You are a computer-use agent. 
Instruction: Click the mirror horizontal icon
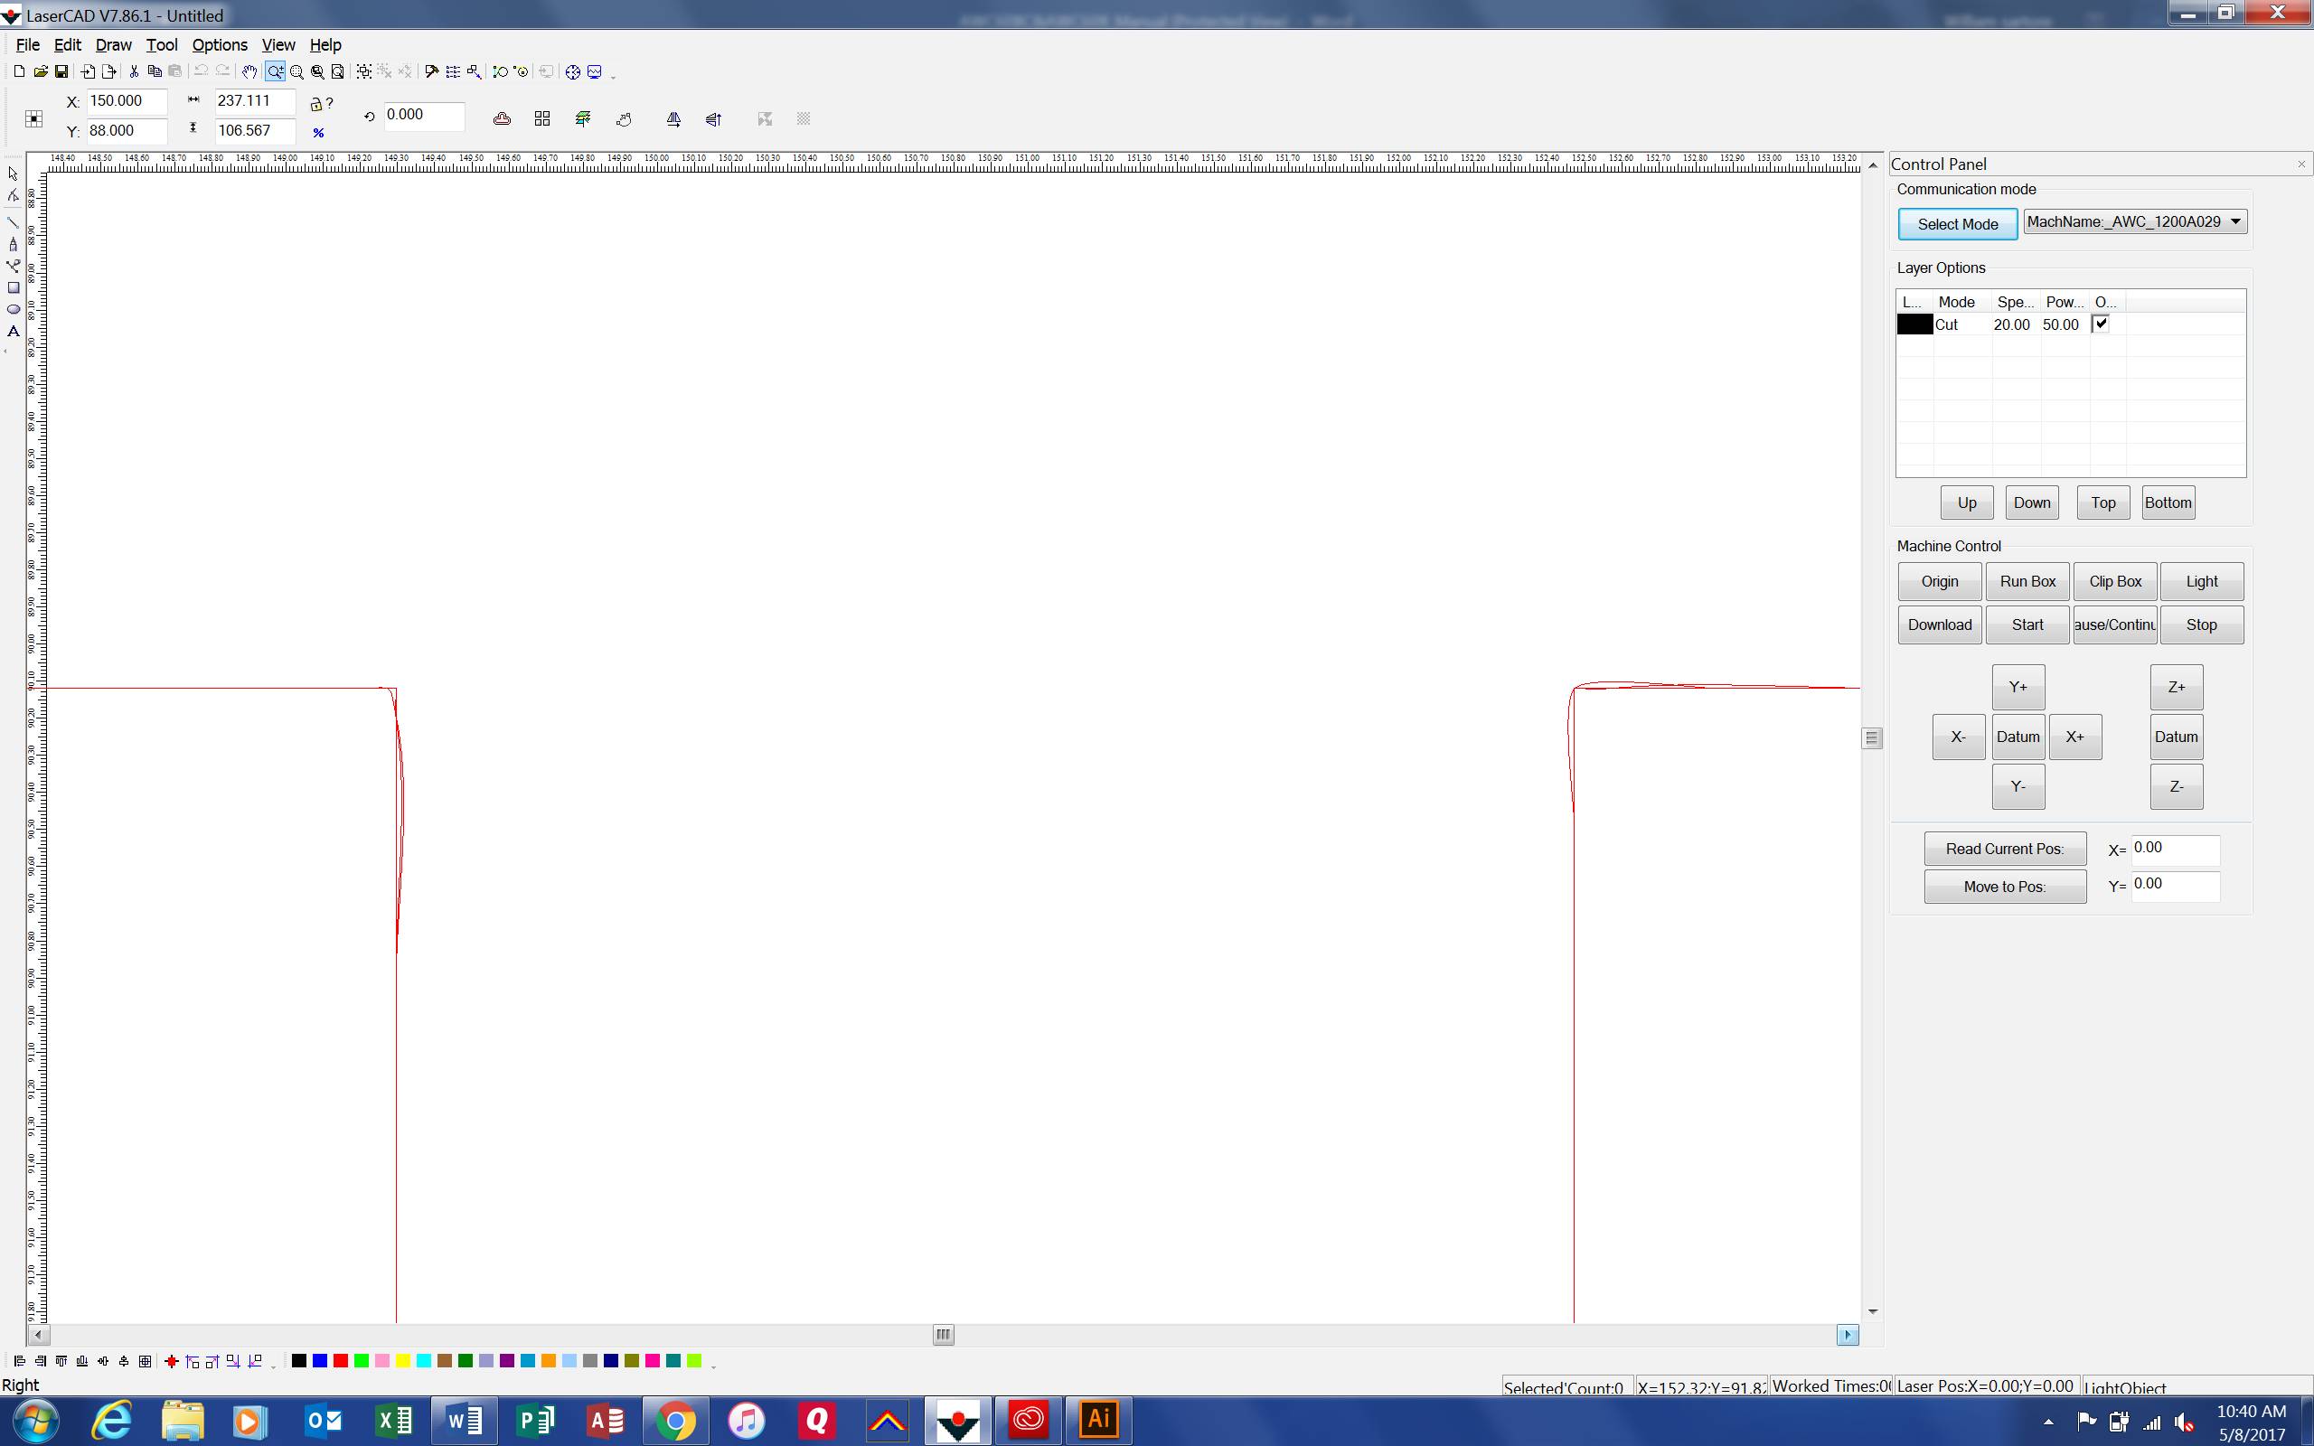click(x=673, y=118)
